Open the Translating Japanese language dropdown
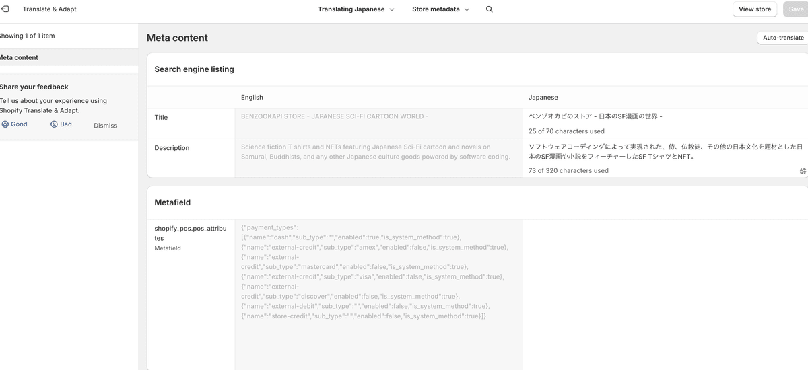Image resolution: width=808 pixels, height=370 pixels. [x=356, y=9]
